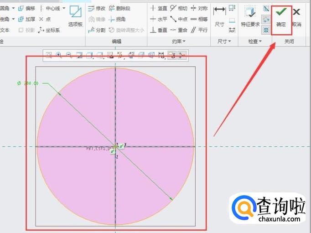The width and height of the screenshot is (311, 233).
Task: Click the 取消 X button
Action: click(296, 17)
